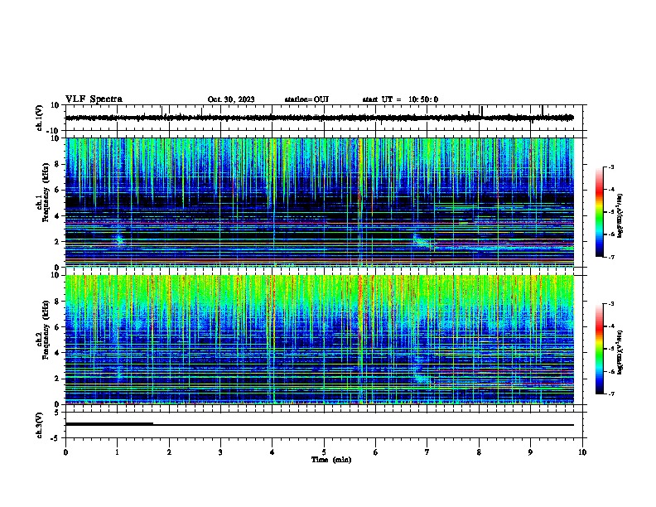
Task: Click the ch.1 spectrogram plot
Action: (320, 202)
